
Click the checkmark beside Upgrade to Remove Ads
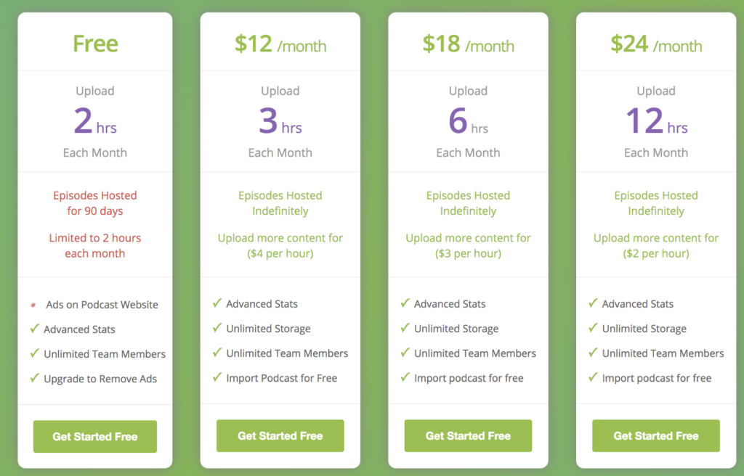point(35,378)
